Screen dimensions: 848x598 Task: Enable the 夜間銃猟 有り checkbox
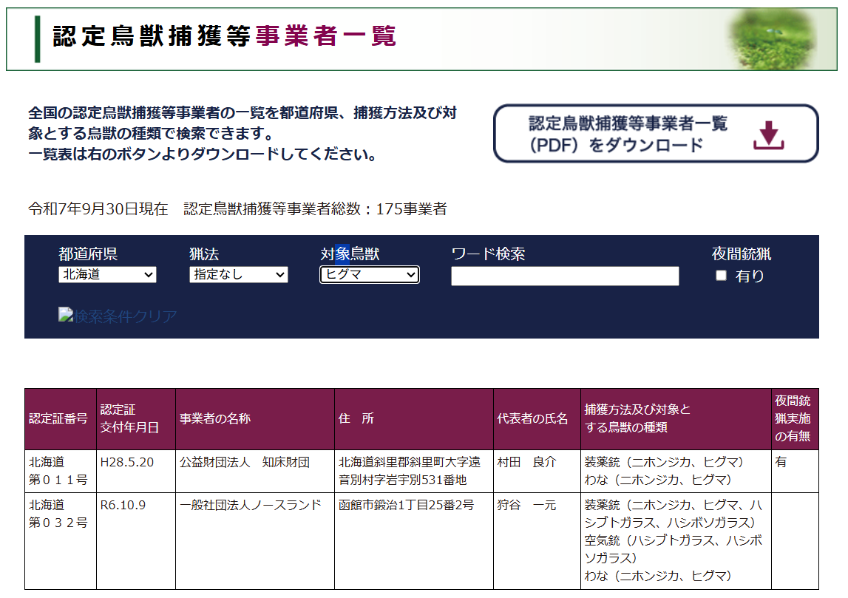tap(722, 276)
